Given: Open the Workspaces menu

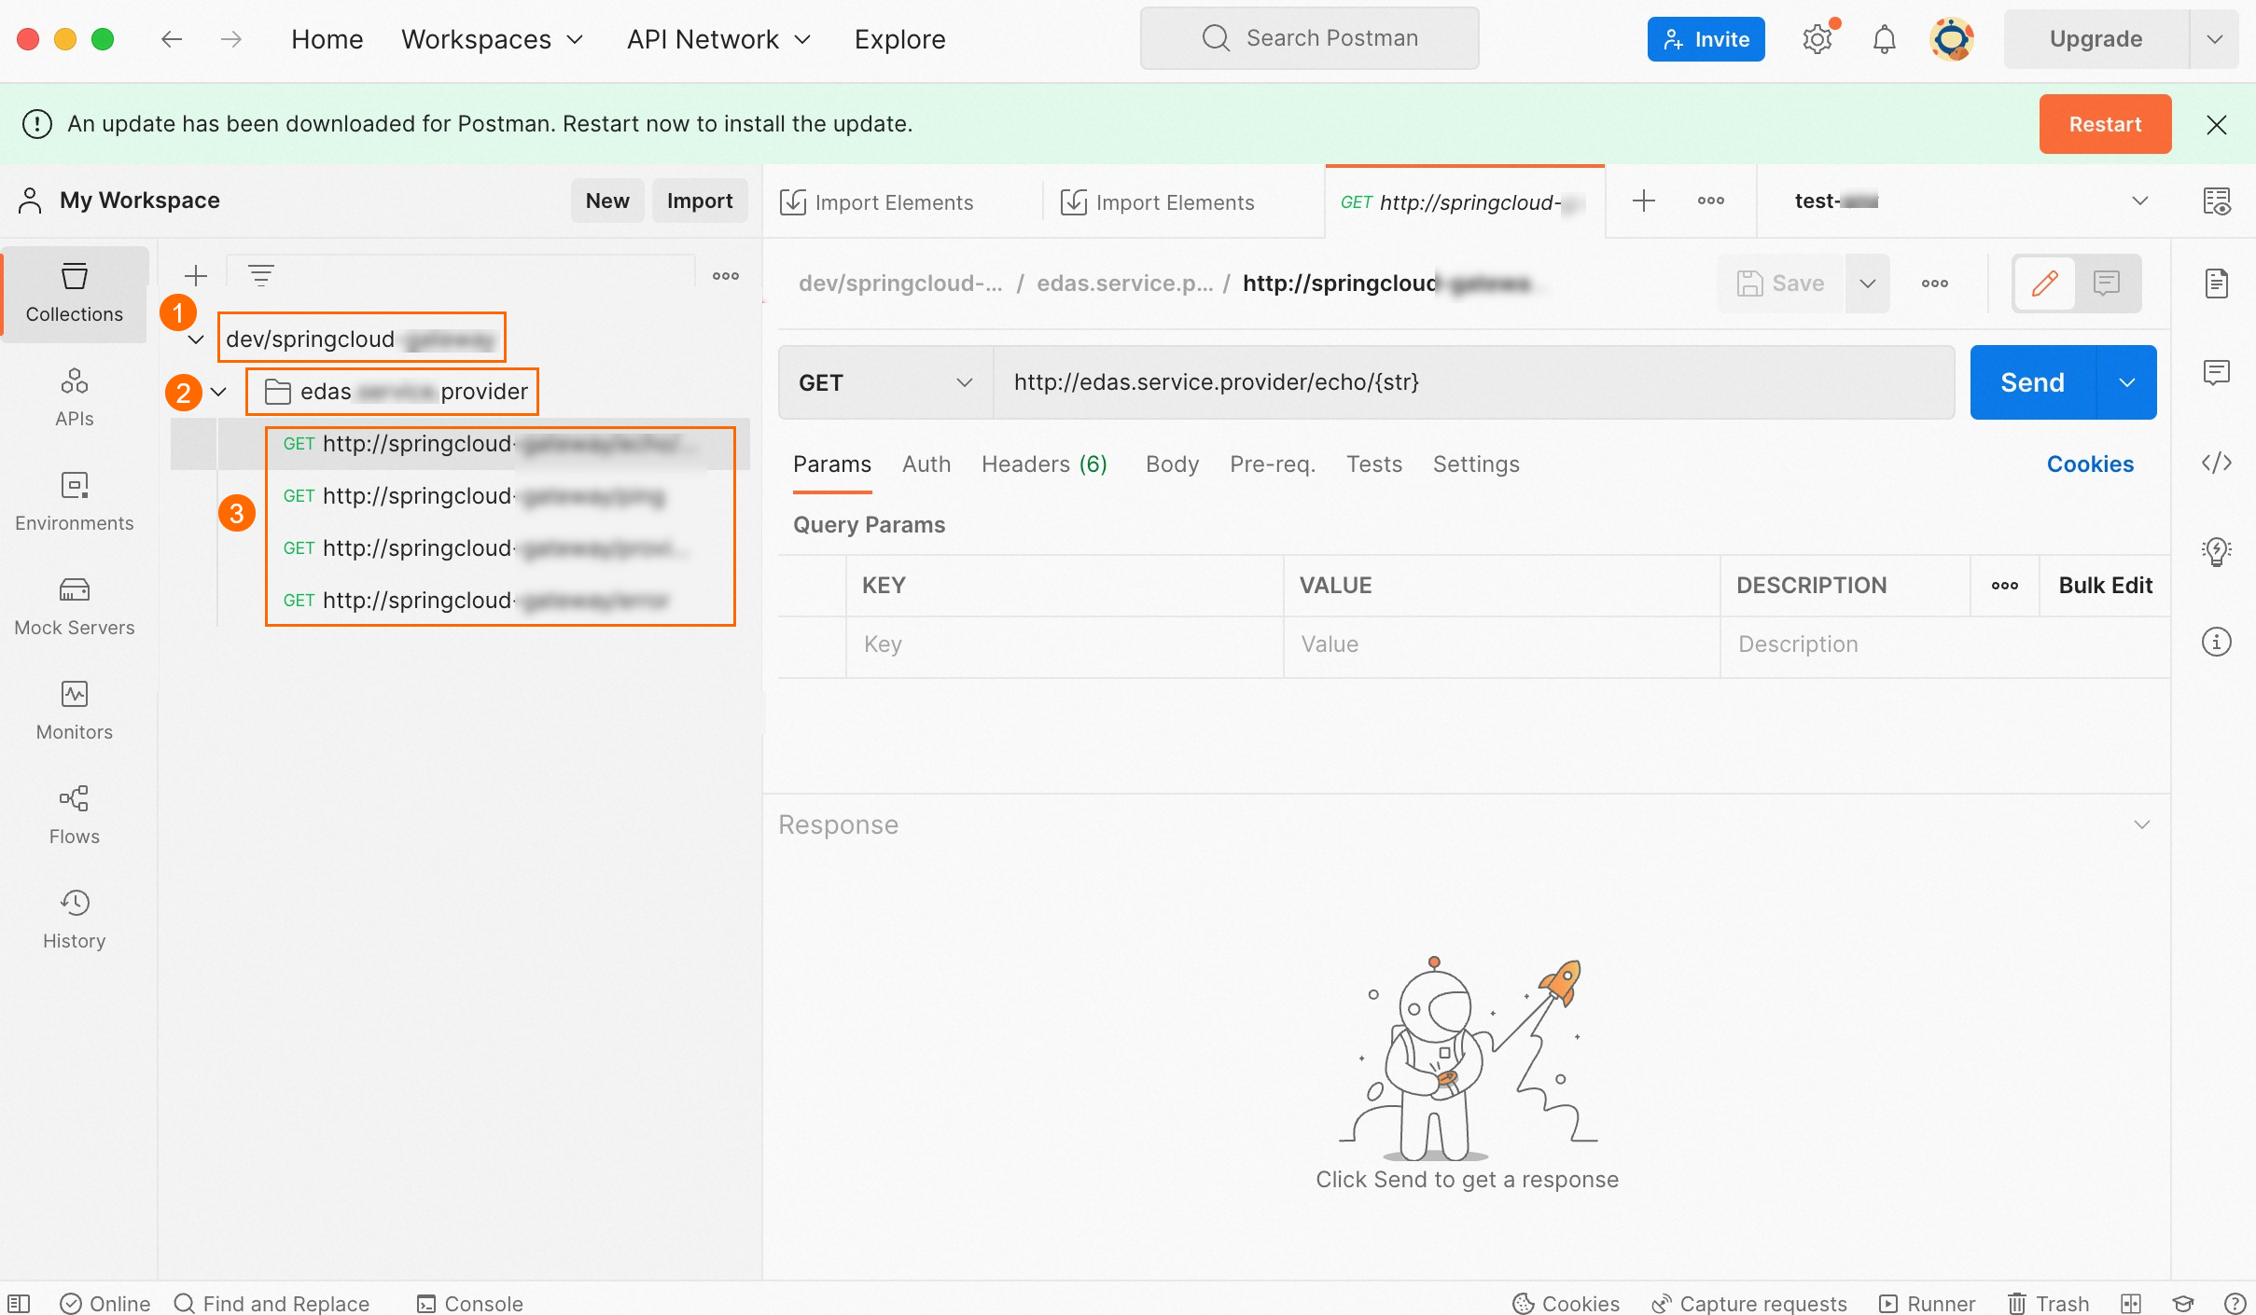Looking at the screenshot, I should 493,39.
